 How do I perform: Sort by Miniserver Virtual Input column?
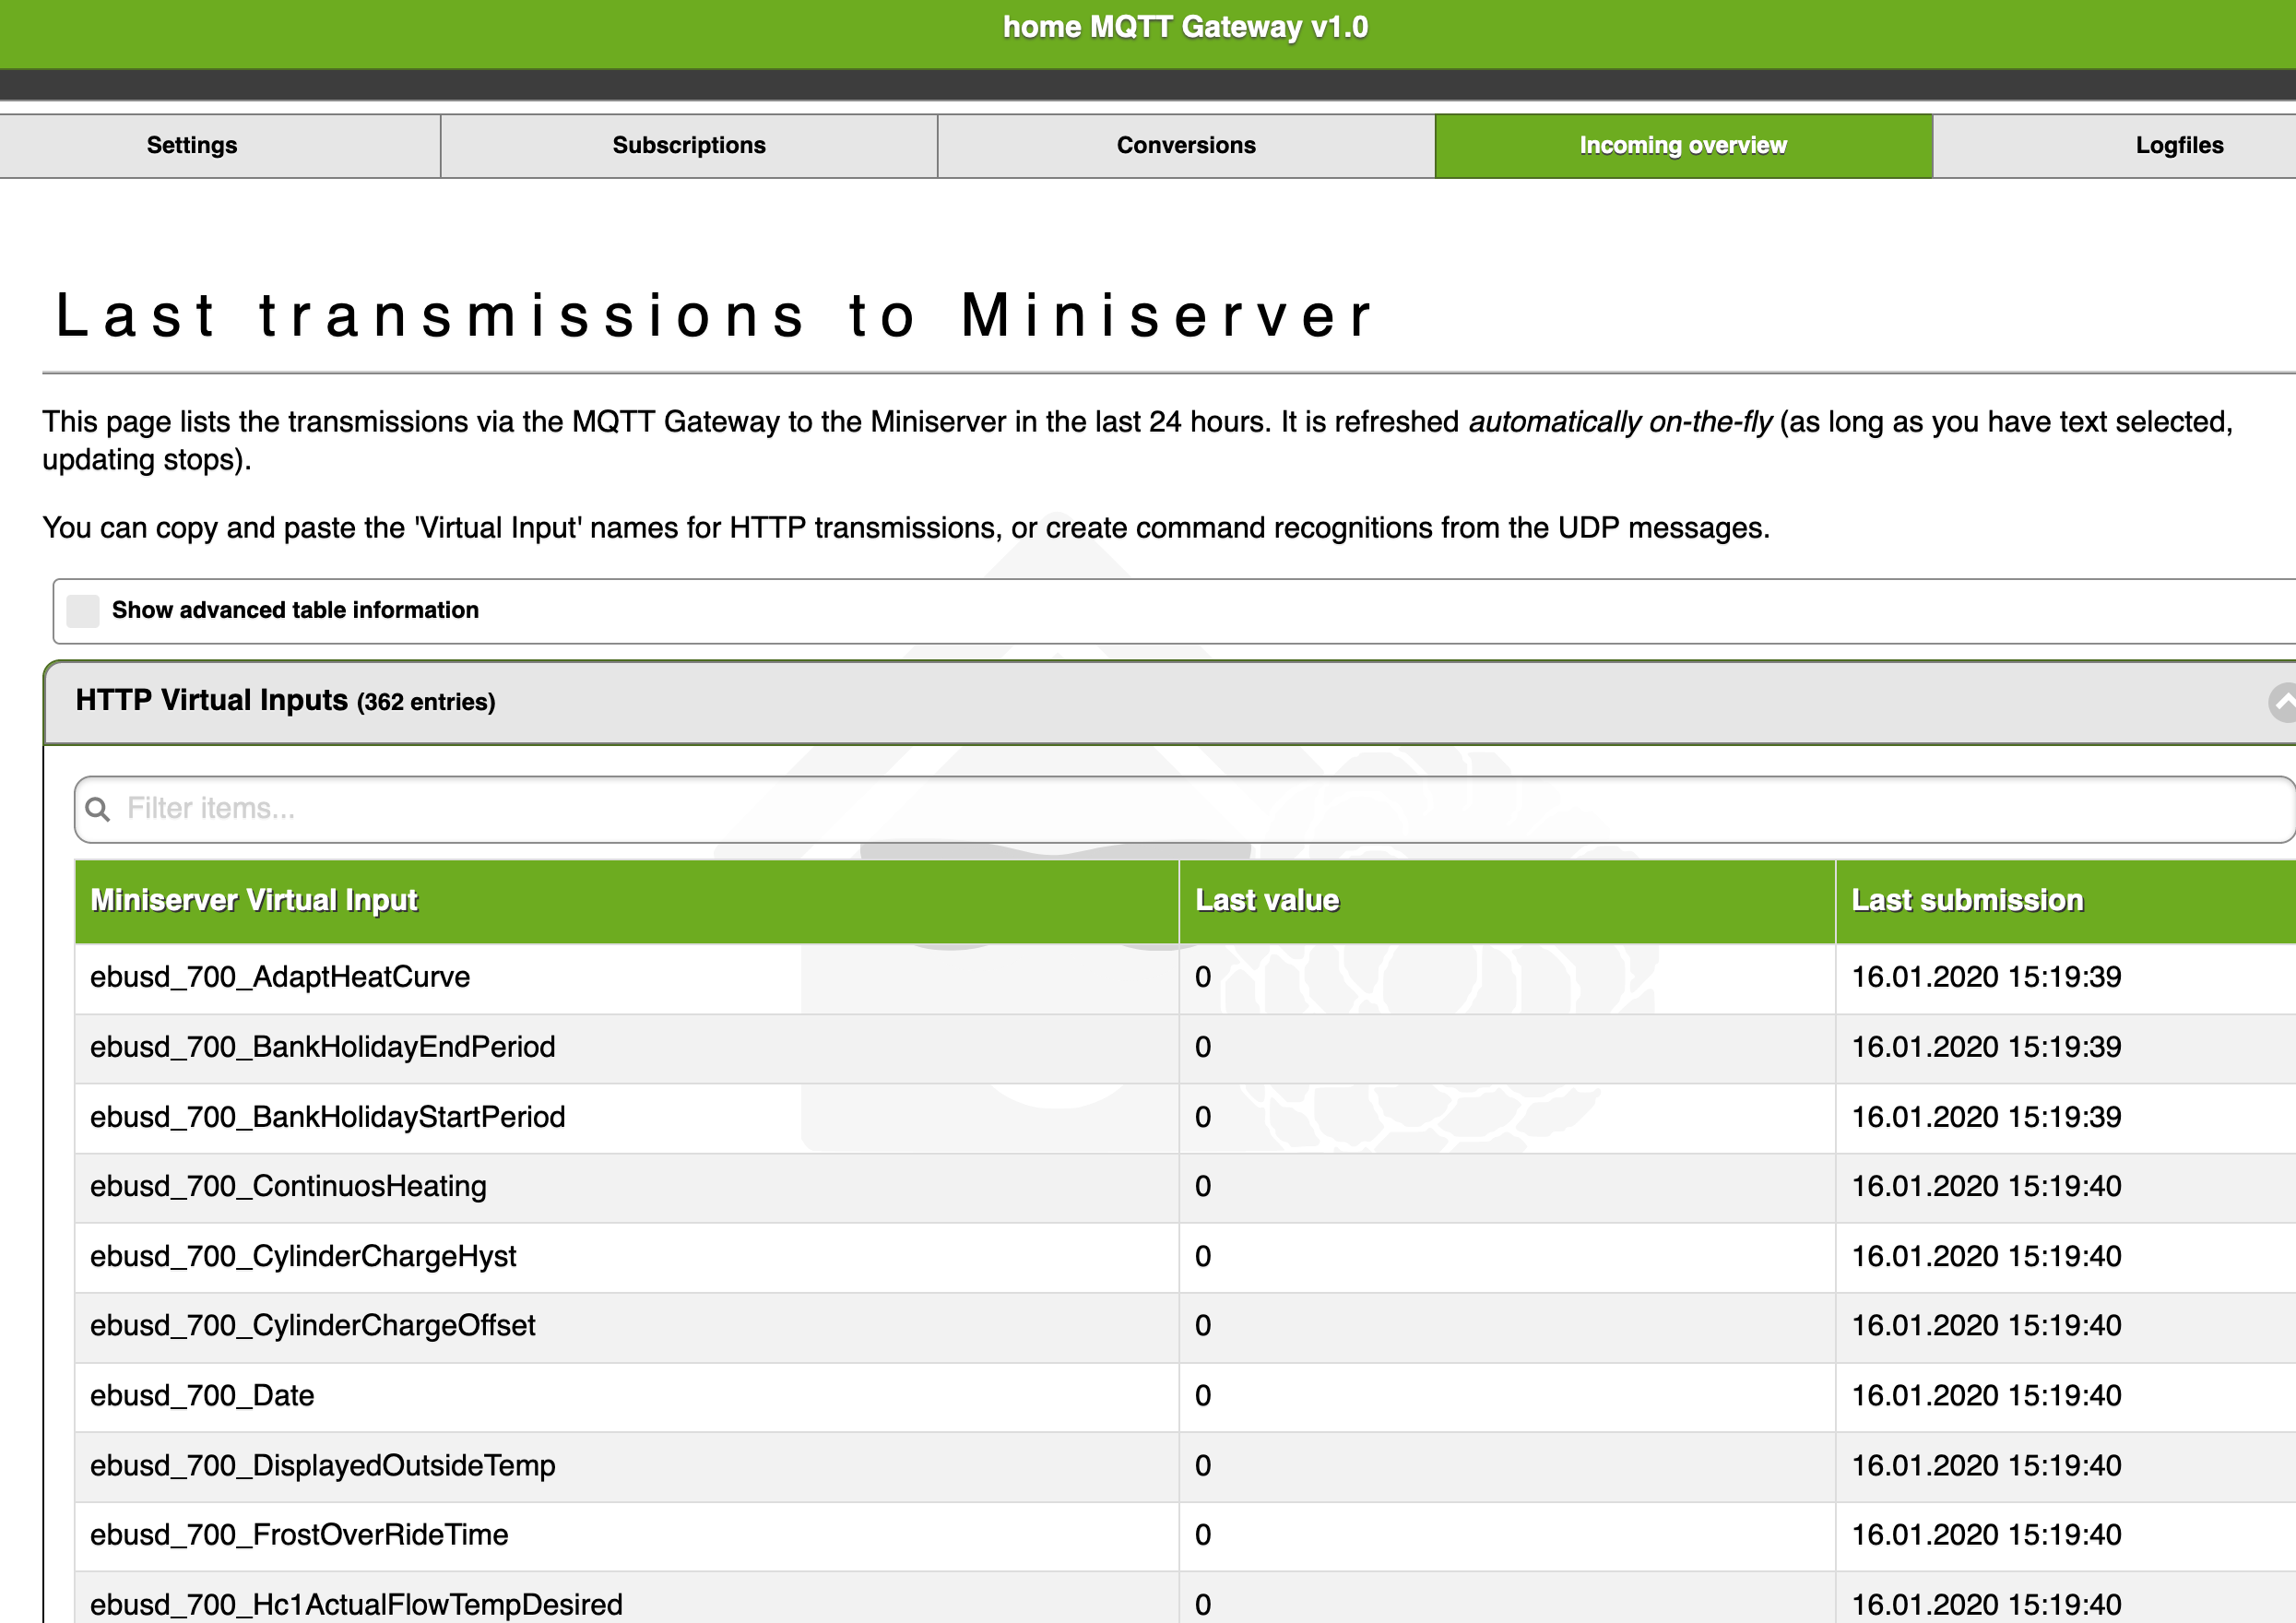tap(254, 900)
